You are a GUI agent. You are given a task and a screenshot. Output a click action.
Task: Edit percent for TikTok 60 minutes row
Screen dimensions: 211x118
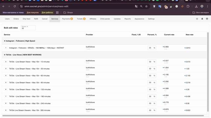152,76
